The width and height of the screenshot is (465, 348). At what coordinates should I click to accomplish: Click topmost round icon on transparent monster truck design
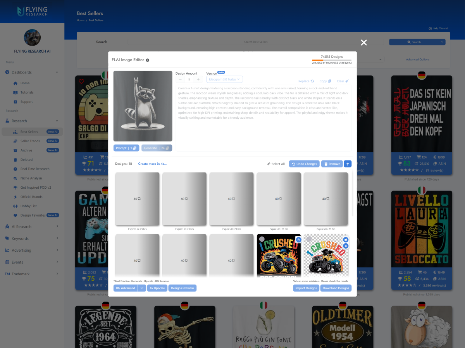346,240
